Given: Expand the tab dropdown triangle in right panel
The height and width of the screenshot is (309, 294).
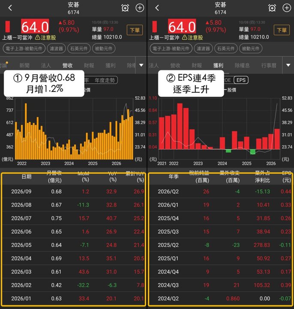Looking at the screenshot, I should [288, 65].
